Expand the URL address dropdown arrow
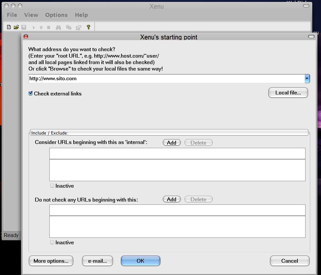 (307, 79)
